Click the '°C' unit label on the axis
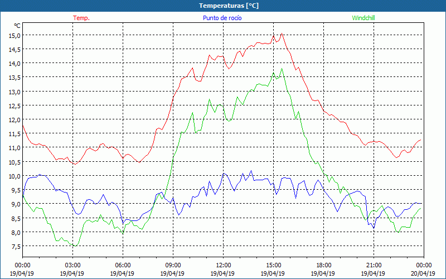The height and width of the screenshot is (279, 446). [17, 26]
